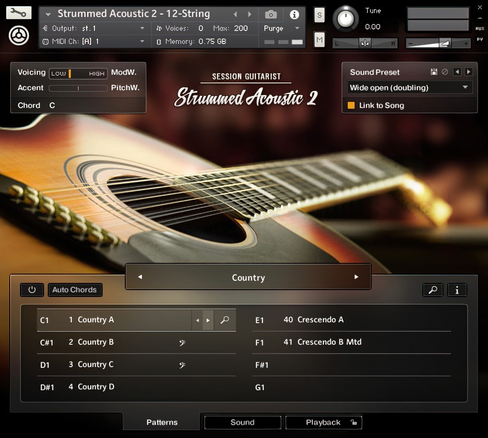Click the magnifier icon above the pattern list
This screenshot has height=438, width=488.
click(433, 290)
